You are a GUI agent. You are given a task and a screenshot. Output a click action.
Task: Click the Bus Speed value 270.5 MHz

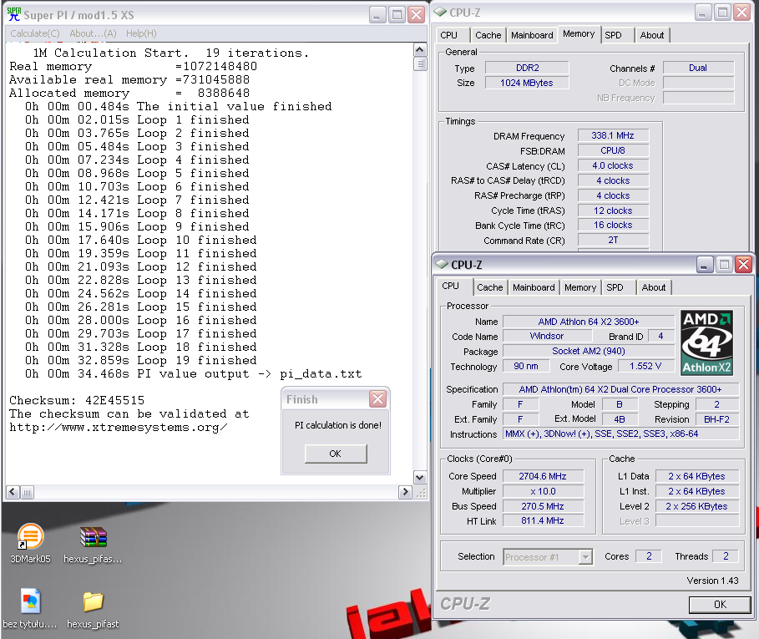click(543, 506)
